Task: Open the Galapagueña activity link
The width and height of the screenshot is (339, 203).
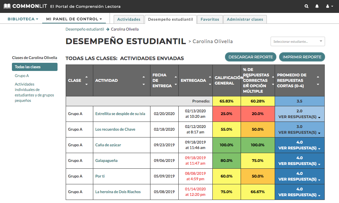Action: 107,161
